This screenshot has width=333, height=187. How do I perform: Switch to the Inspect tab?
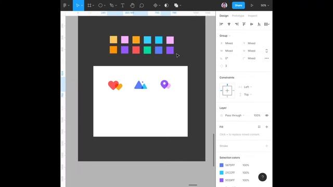[x=252, y=16]
